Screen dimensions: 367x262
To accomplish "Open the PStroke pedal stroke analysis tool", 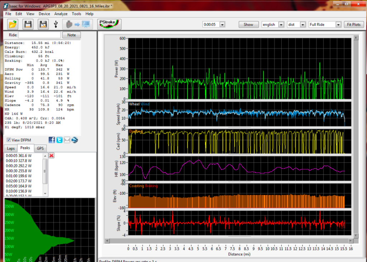I will [109, 24].
